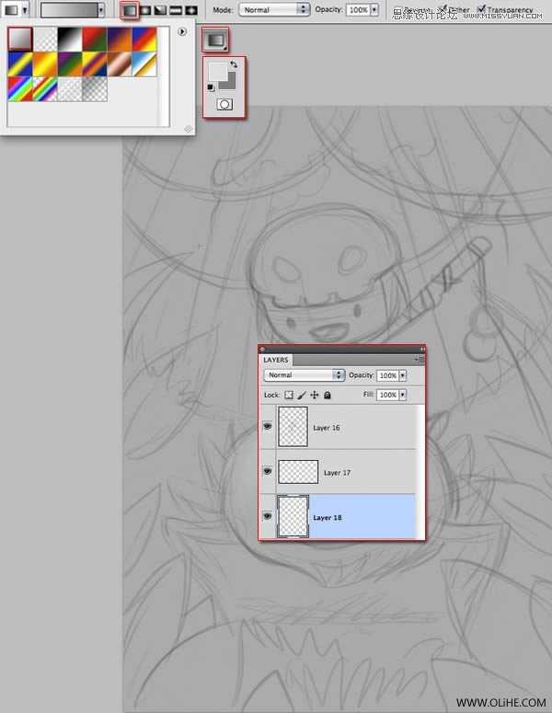Click Lock position move icon

(314, 395)
